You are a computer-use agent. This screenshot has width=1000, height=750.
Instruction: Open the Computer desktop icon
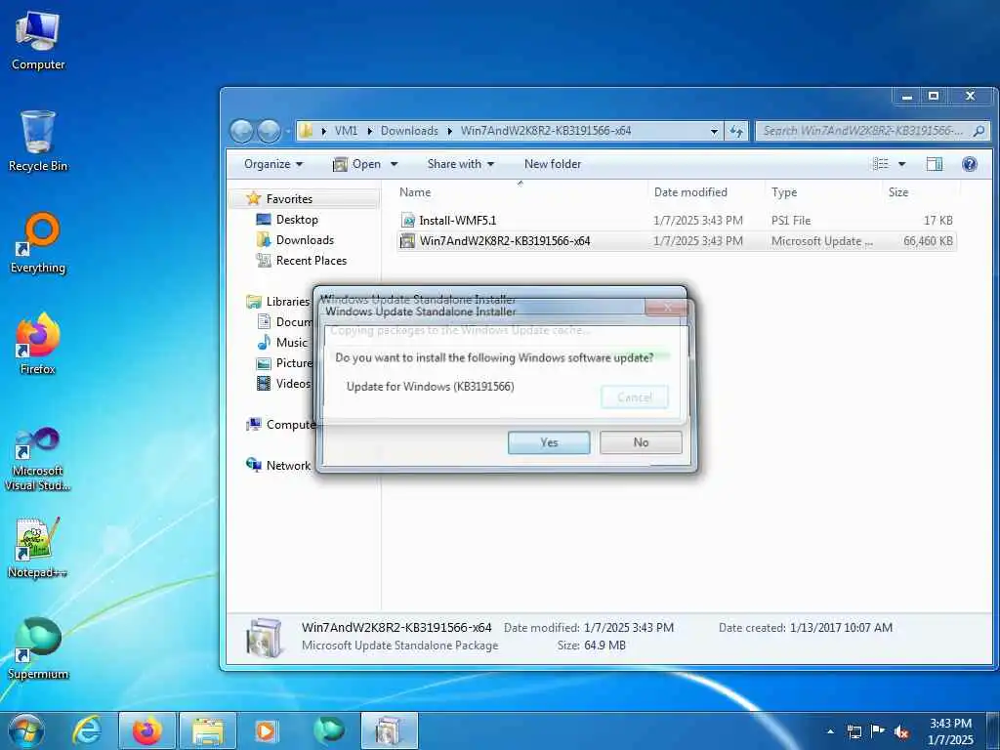point(38,39)
